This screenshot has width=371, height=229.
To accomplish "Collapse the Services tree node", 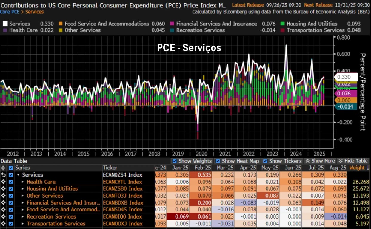I will pyautogui.click(x=19, y=175).
